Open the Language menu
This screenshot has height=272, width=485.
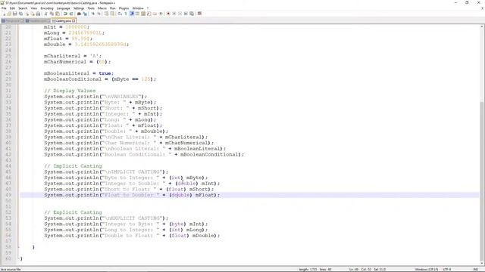pos(64,8)
